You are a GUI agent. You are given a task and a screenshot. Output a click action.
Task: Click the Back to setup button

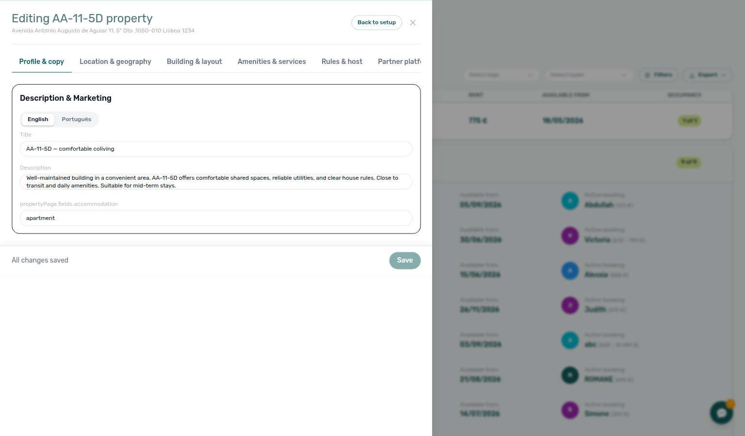[x=376, y=23]
